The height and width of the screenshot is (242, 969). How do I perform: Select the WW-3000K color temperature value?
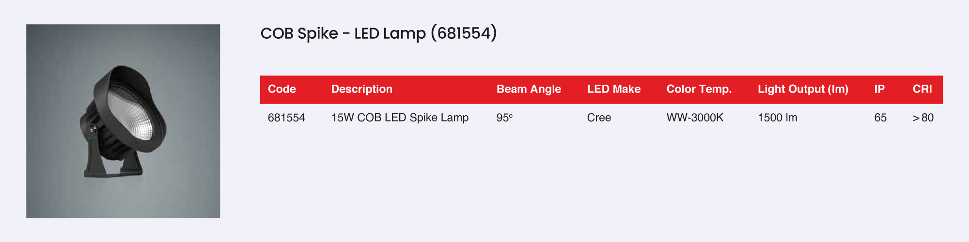pyautogui.click(x=695, y=118)
